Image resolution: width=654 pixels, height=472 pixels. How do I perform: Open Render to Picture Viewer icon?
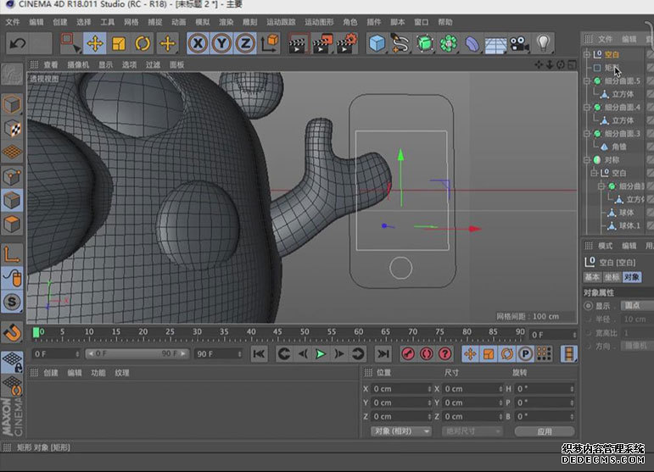[x=322, y=43]
